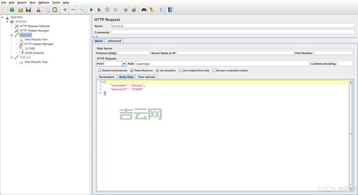The image size is (358, 195).
Task: Click the Save test plan floppy icon
Action: 28,10
